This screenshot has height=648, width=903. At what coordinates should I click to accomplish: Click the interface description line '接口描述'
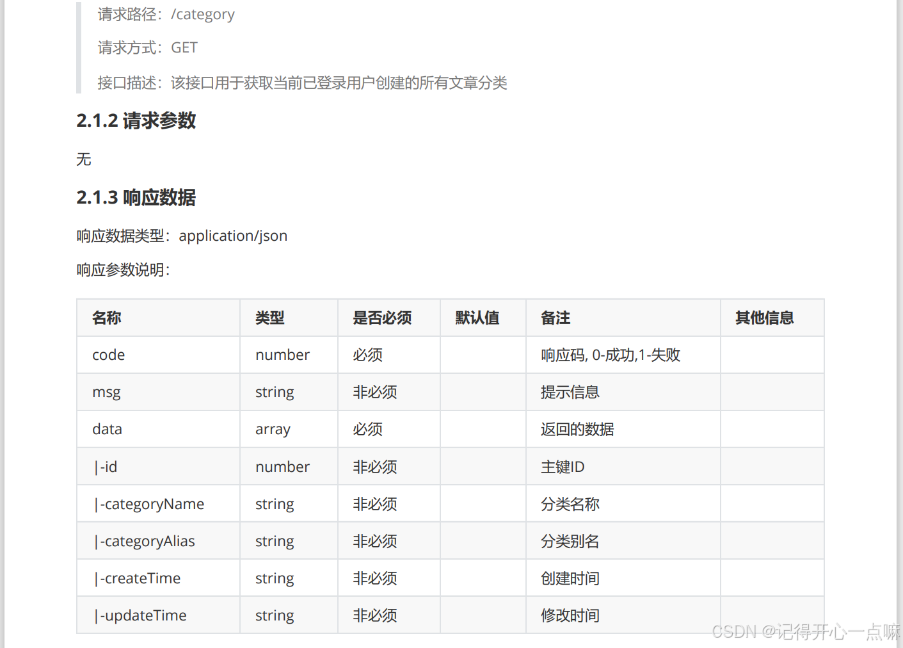302,83
